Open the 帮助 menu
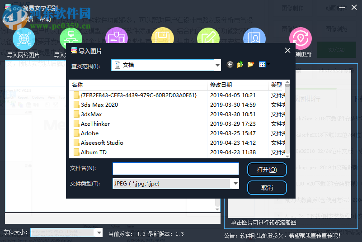 click(45, 19)
